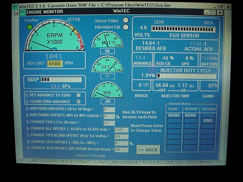Close the Engine Monitor window
This screenshot has width=243, height=182.
(220, 13)
